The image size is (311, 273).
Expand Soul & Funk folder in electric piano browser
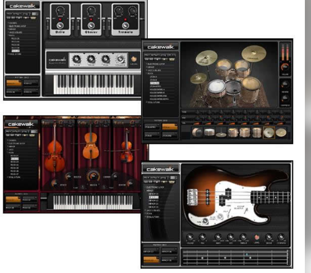[15, 54]
